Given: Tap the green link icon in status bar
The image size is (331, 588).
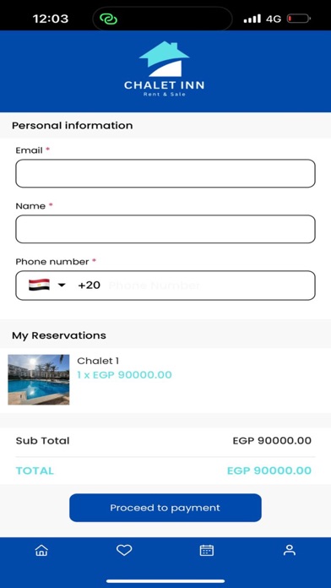Looking at the screenshot, I should (x=109, y=19).
